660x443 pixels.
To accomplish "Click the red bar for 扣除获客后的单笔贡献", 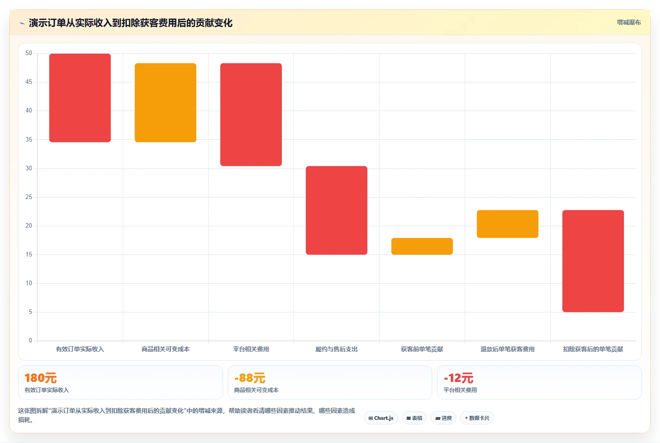I will pos(593,261).
